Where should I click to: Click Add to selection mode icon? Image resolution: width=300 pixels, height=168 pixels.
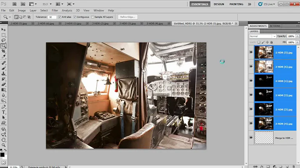point(20,17)
